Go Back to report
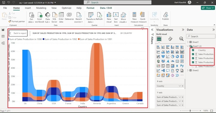This screenshot has width=216, height=113. click(x=18, y=33)
